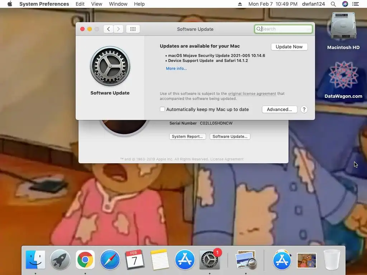367x275 pixels.
Task: Open the original license agreement link
Action: tap(252, 93)
